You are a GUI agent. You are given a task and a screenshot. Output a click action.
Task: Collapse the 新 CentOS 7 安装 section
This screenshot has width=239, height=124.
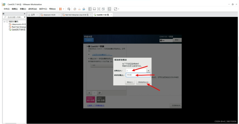[87, 46]
